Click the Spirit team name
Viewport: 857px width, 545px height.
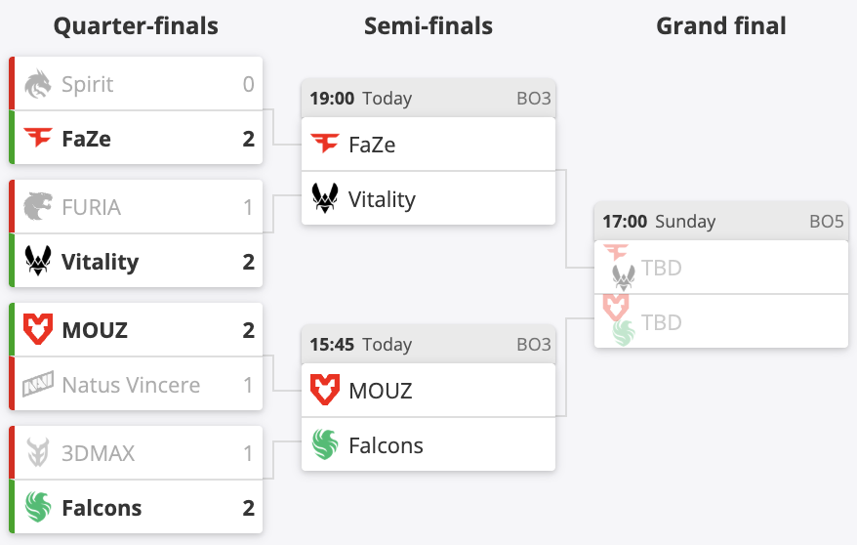[88, 84]
